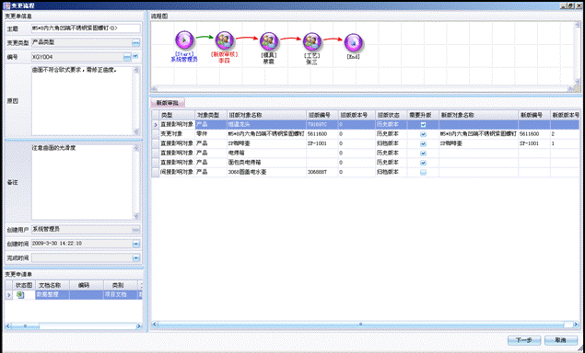Viewport: 585px width, 353px height.
Task: Open the green document icon in request list
Action: 20,295
